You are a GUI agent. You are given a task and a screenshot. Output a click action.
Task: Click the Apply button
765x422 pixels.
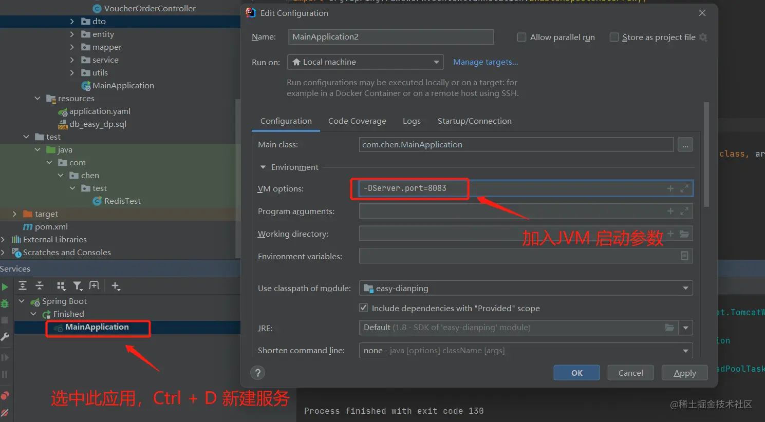[x=684, y=373]
